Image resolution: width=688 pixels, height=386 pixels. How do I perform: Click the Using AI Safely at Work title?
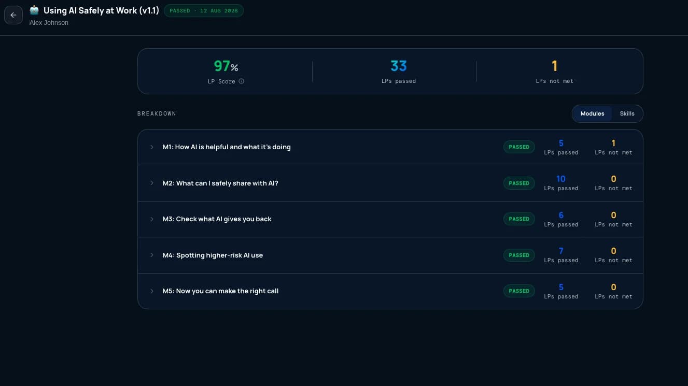click(x=101, y=10)
